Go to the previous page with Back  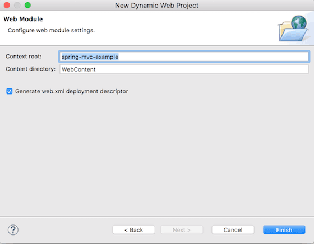tap(133, 230)
